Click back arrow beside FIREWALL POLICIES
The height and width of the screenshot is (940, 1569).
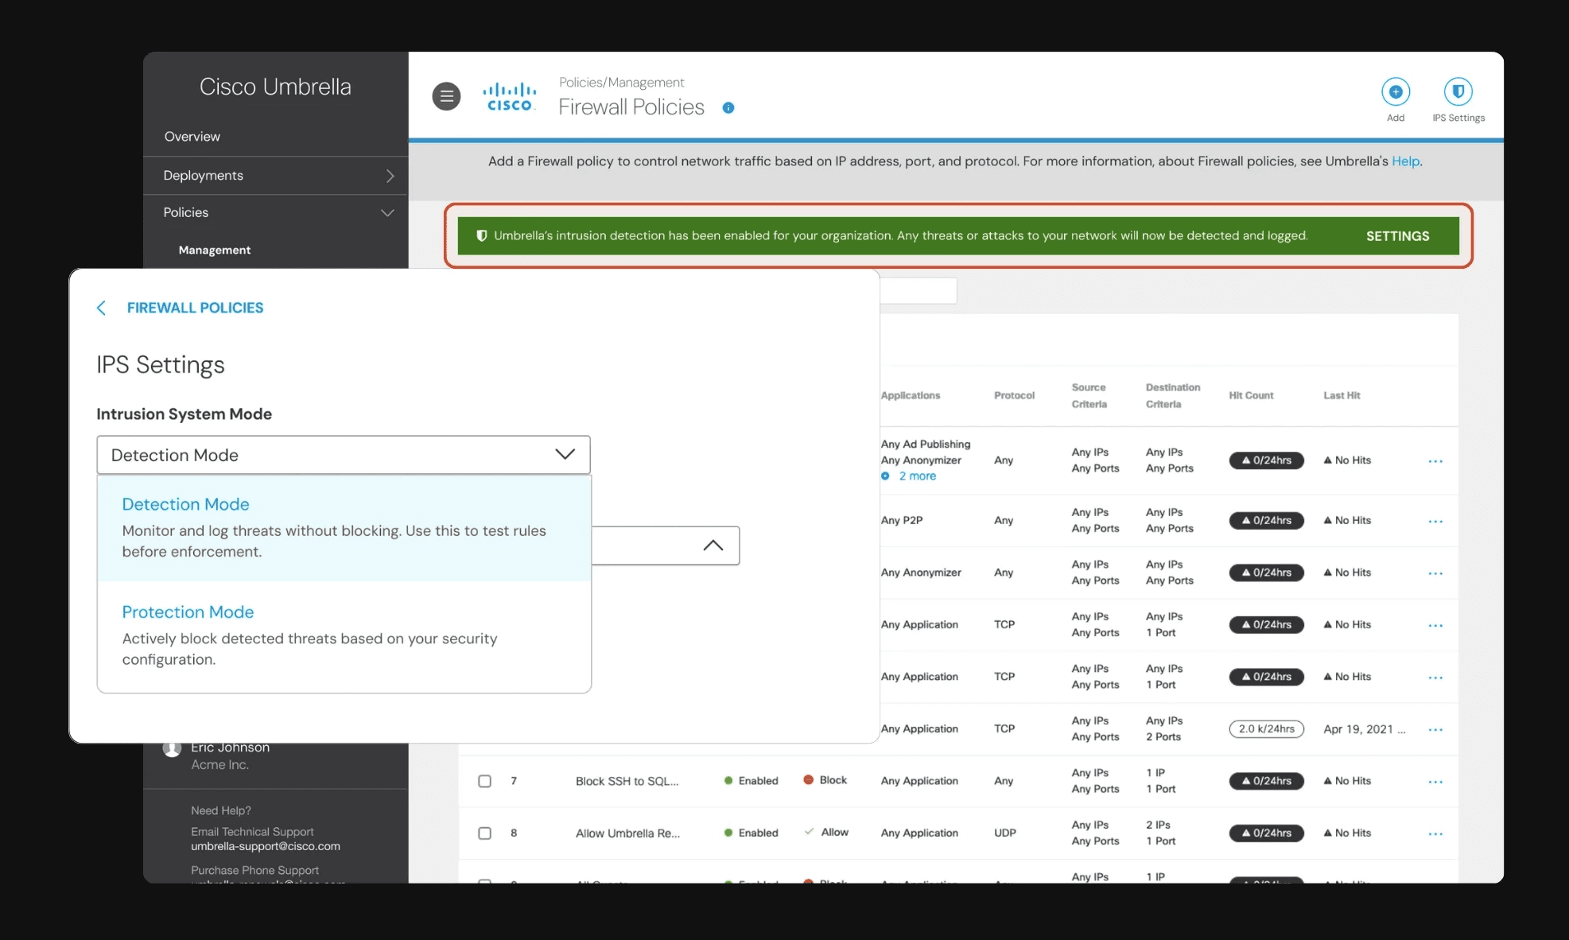coord(102,308)
